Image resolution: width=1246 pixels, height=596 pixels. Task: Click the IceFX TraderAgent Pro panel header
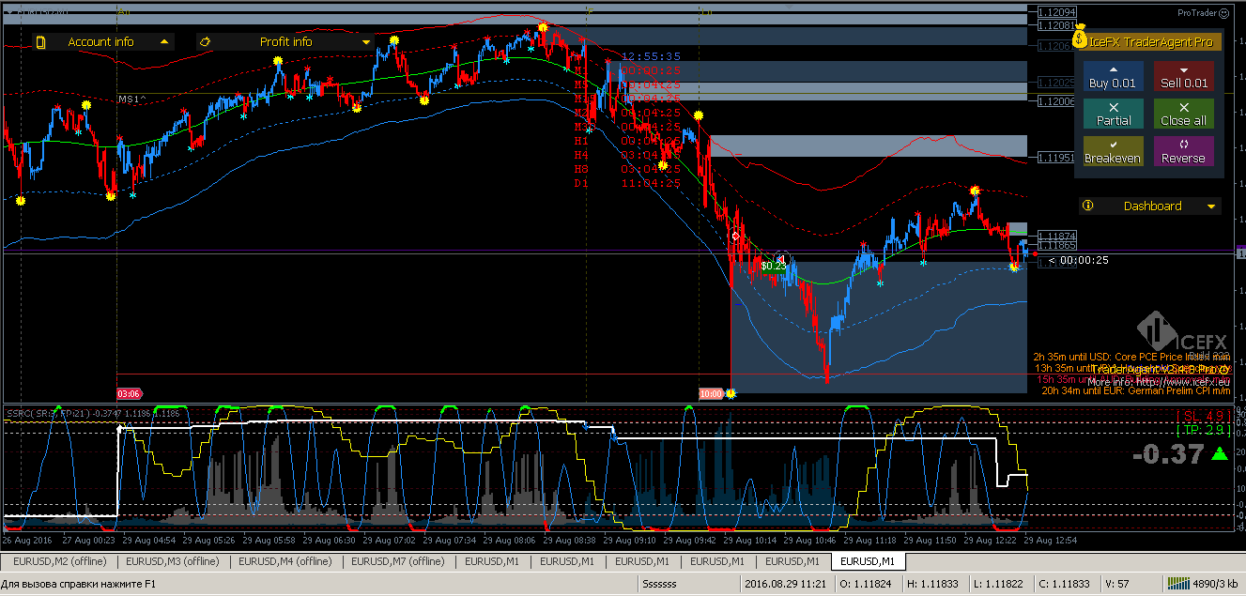click(1150, 41)
